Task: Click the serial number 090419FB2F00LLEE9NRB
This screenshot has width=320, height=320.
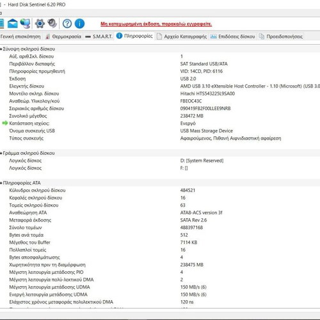Action: click(x=205, y=109)
